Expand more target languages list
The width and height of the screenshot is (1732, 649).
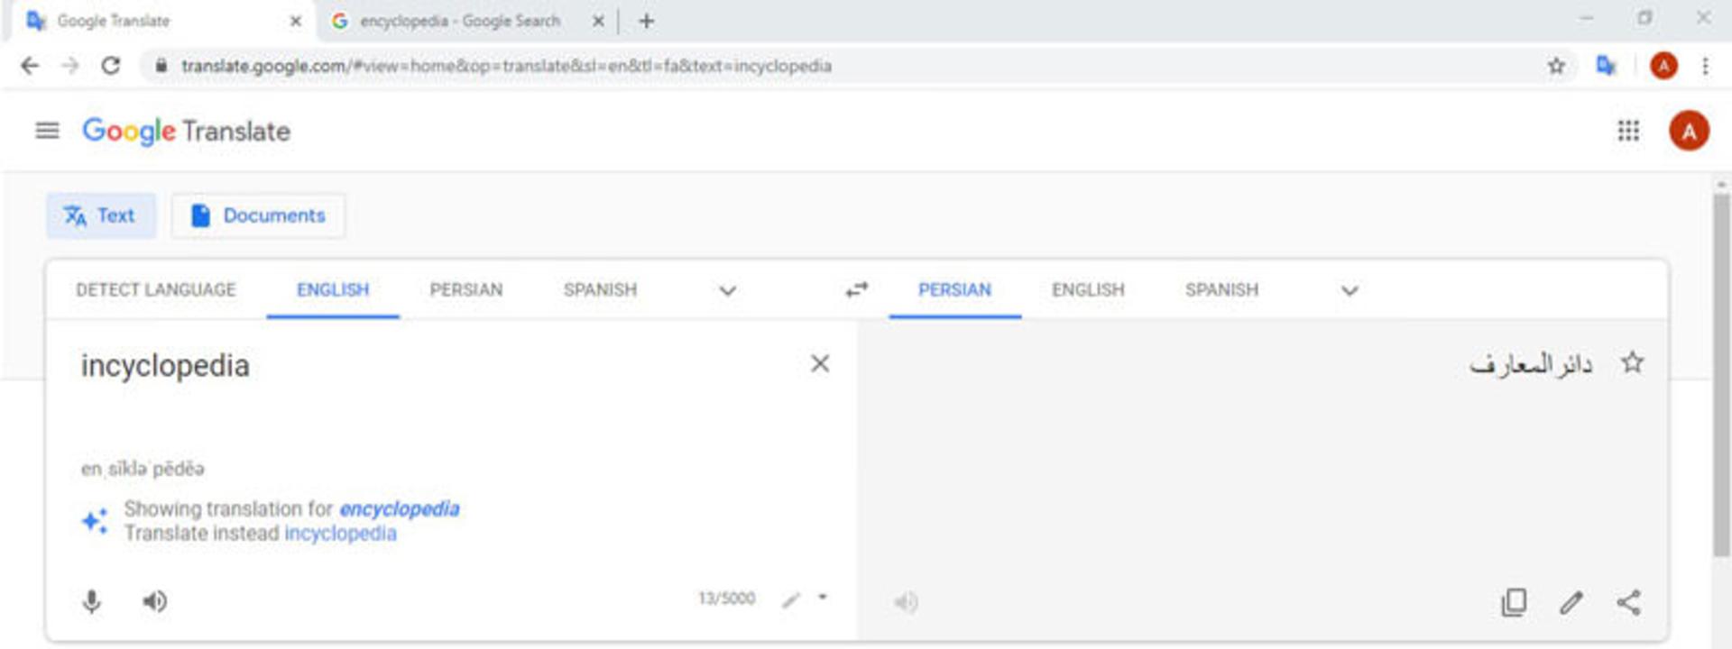pyautogui.click(x=1350, y=290)
